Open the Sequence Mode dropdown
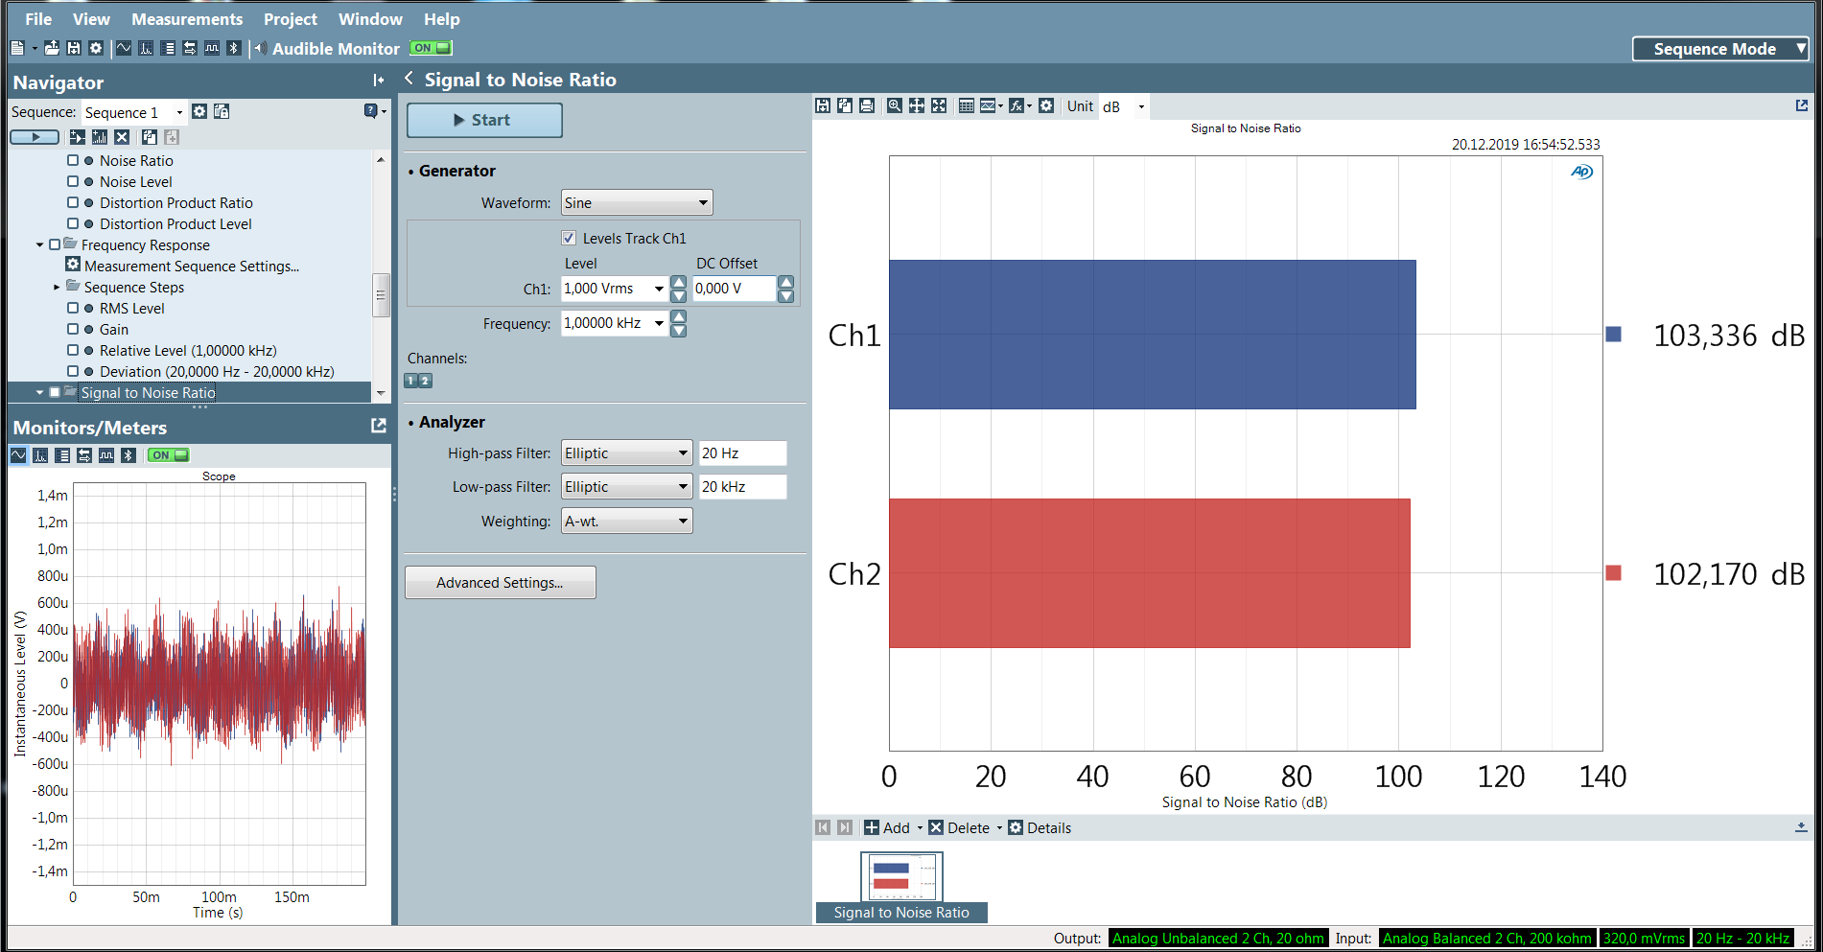This screenshot has height=952, width=1823. (1720, 49)
